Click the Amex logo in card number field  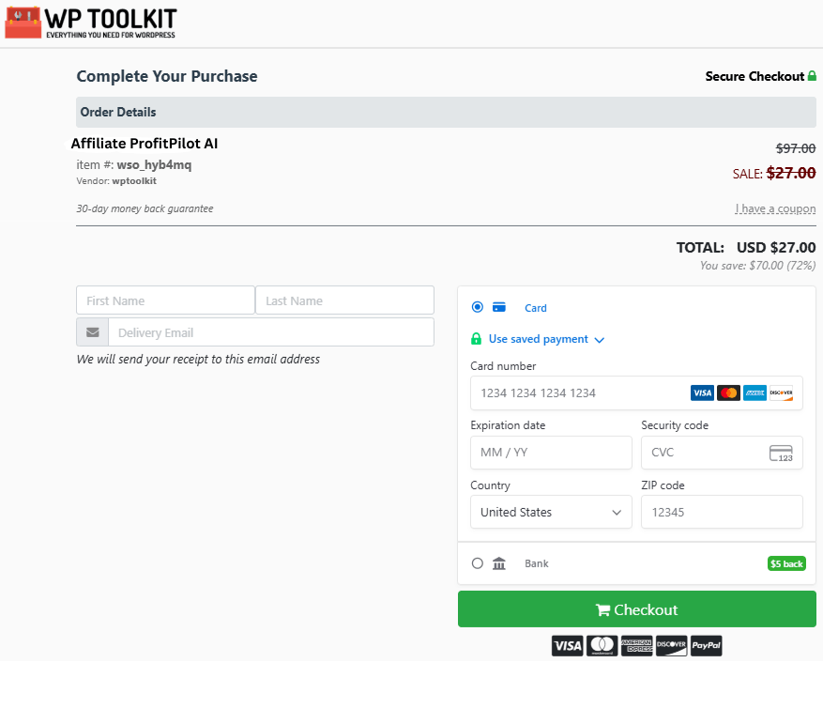754,393
